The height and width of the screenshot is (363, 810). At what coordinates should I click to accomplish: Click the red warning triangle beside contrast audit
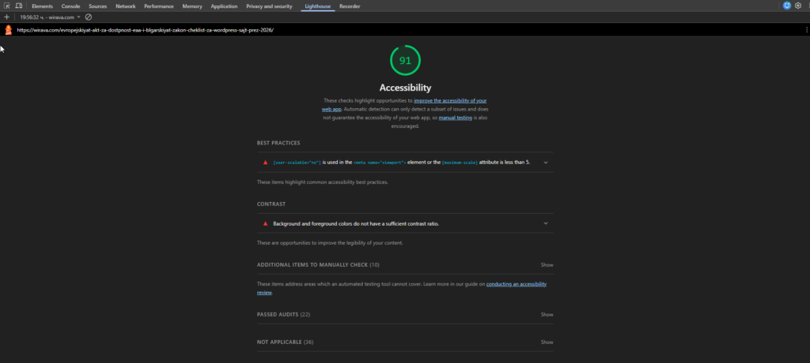tap(266, 223)
